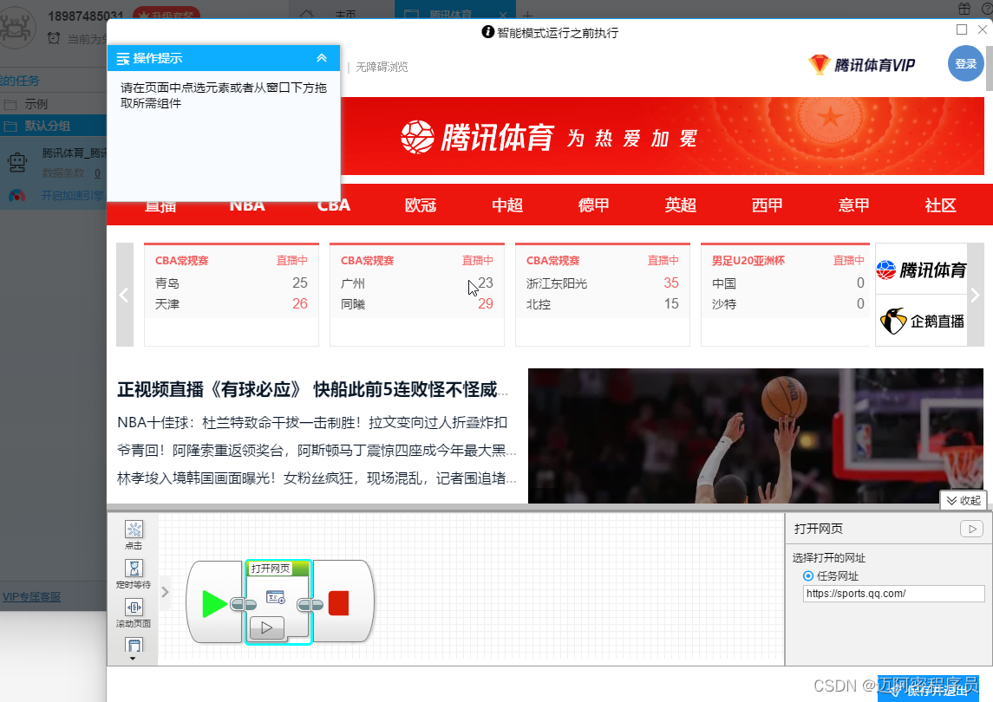Select 示例 folder in main window sidebar
The image size is (993, 702).
(x=36, y=104)
